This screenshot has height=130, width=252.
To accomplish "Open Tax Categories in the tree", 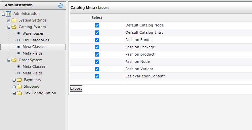I will tap(36, 40).
